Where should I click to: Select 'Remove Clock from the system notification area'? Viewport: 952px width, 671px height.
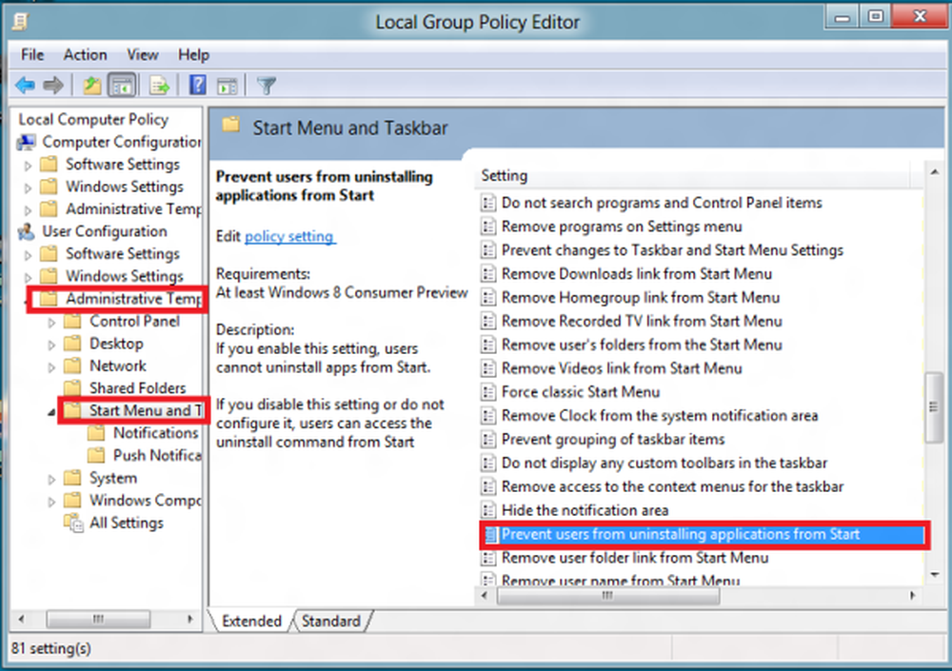coord(660,416)
